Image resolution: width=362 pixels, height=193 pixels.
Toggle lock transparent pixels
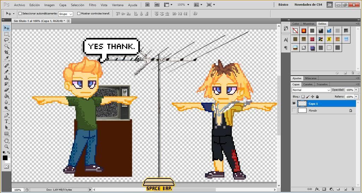(303, 97)
